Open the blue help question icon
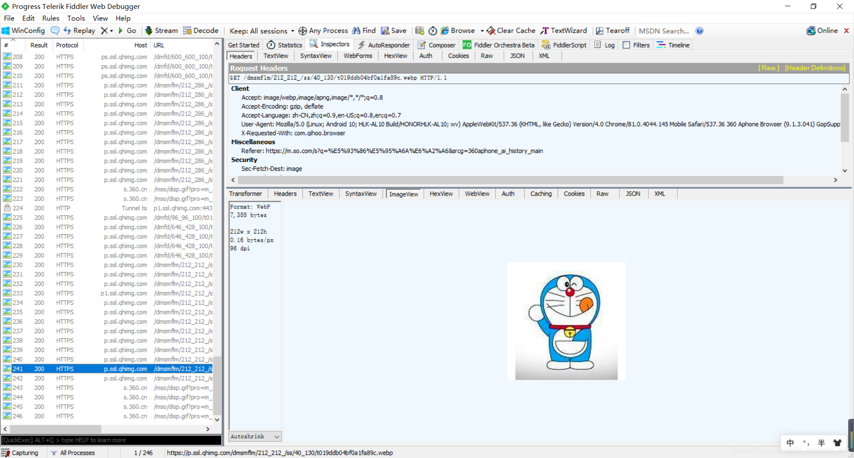The height and width of the screenshot is (458, 854). pyautogui.click(x=699, y=31)
